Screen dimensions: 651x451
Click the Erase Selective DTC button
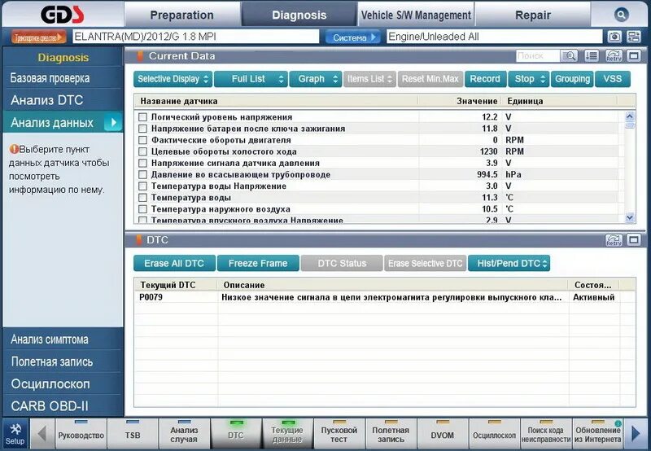(425, 263)
